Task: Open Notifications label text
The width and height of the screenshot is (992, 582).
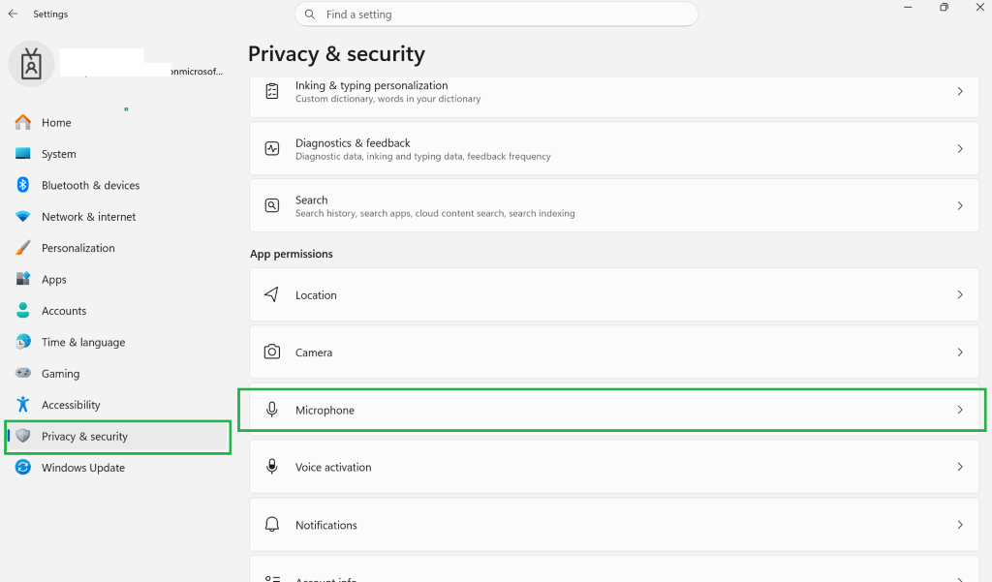Action: tap(325, 525)
